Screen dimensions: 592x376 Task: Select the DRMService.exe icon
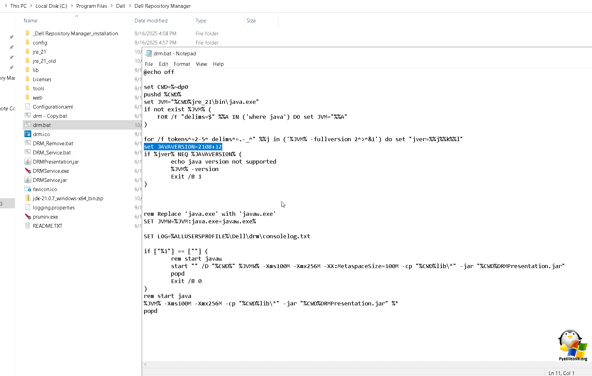[x=28, y=171]
